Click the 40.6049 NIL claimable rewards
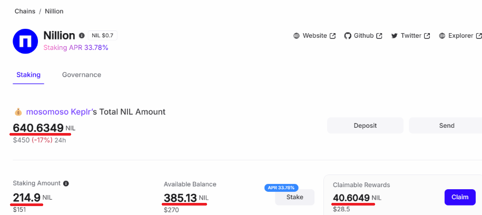Screen dimensions: 482x215 [357, 198]
